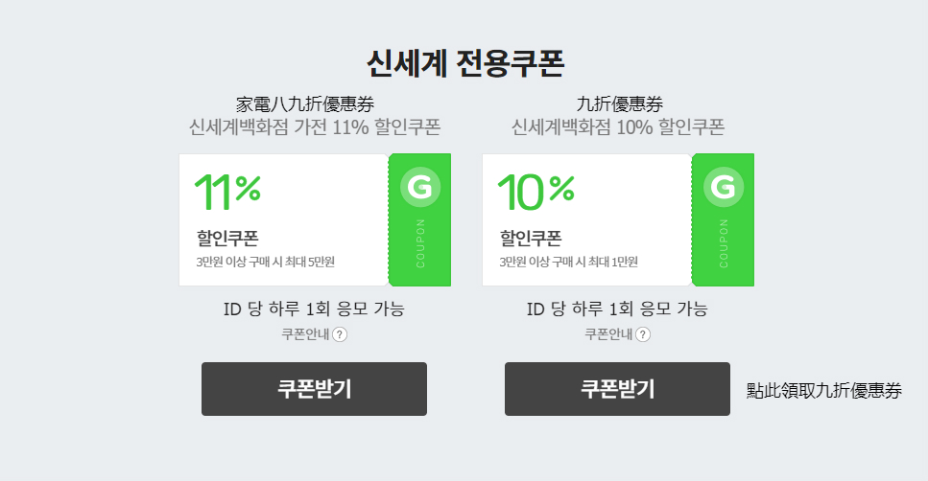Click the green COUPON stub text on the 10% coupon
The height and width of the screenshot is (481, 928).
tap(724, 243)
